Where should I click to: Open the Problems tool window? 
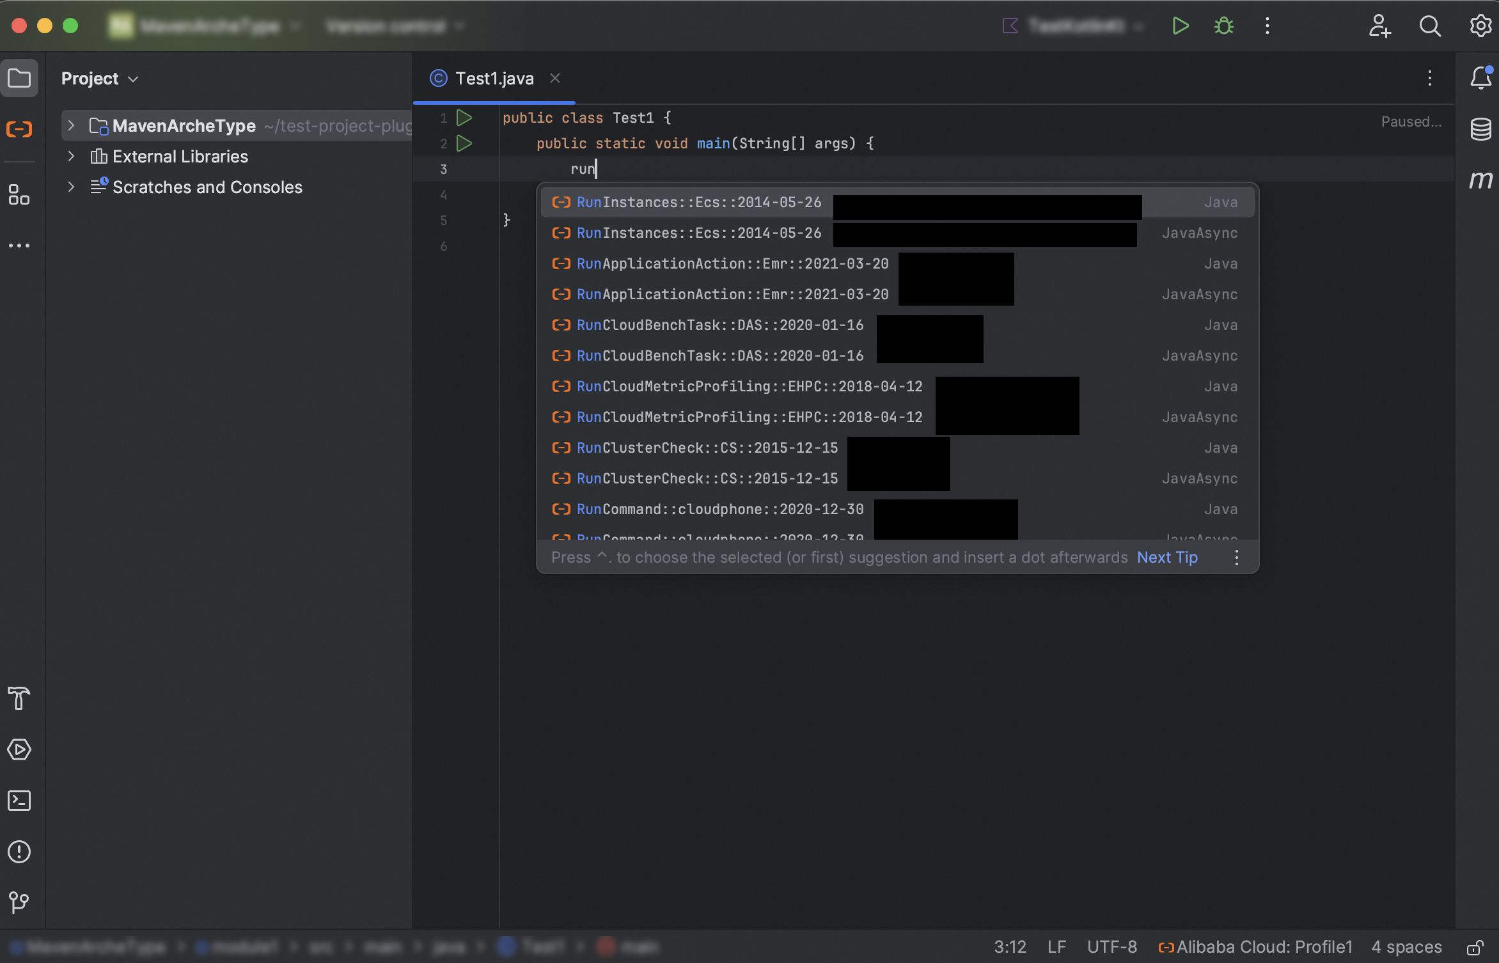19,852
